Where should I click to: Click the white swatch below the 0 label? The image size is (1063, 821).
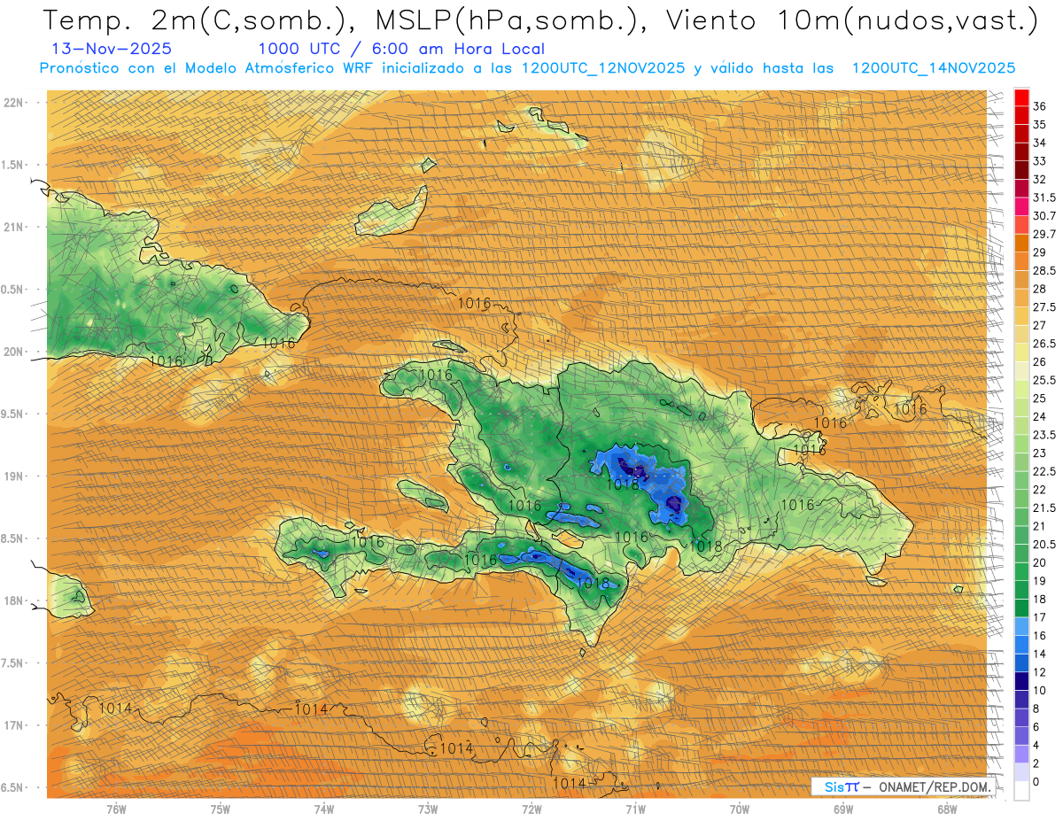(1021, 792)
